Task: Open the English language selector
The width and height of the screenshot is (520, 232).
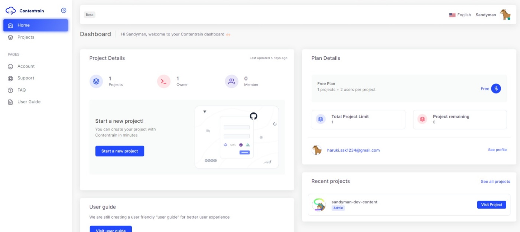Action: click(460, 15)
